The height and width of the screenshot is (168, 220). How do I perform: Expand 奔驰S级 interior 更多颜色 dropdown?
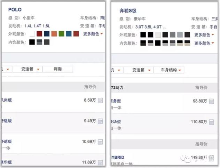coord(204,43)
